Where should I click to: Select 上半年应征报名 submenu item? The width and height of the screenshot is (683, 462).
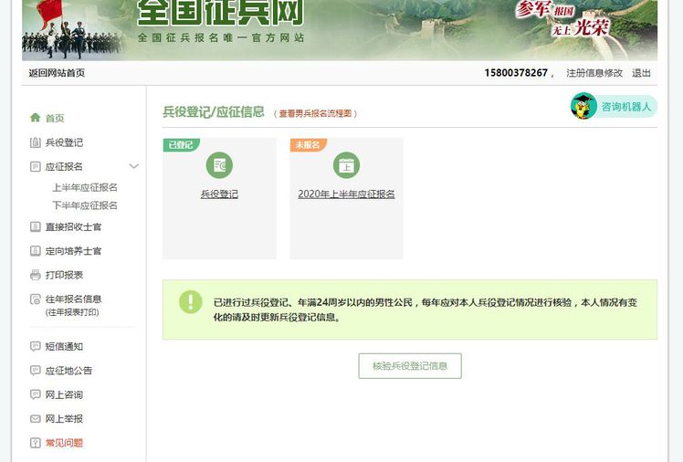[85, 187]
